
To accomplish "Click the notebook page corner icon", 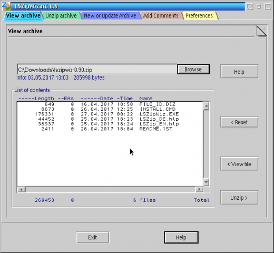I will [x=261, y=31].
